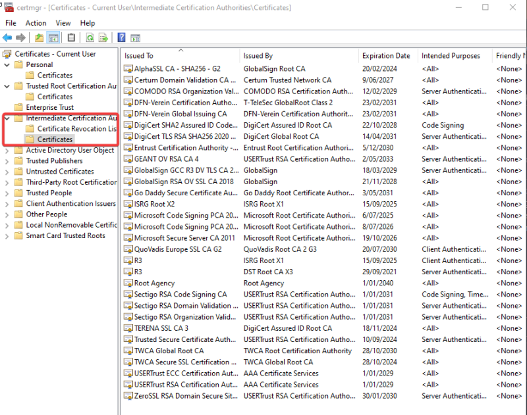Select the Microsoft Secure Server CA 2011 row
The width and height of the screenshot is (527, 415).
pos(184,238)
